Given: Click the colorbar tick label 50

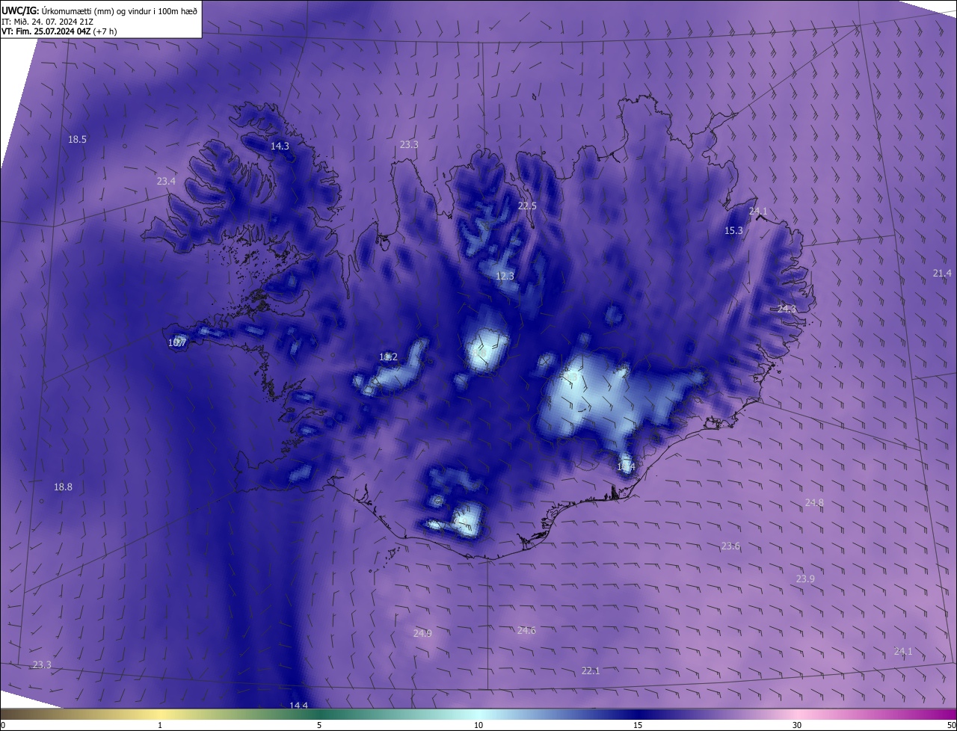Looking at the screenshot, I should pos(951,725).
